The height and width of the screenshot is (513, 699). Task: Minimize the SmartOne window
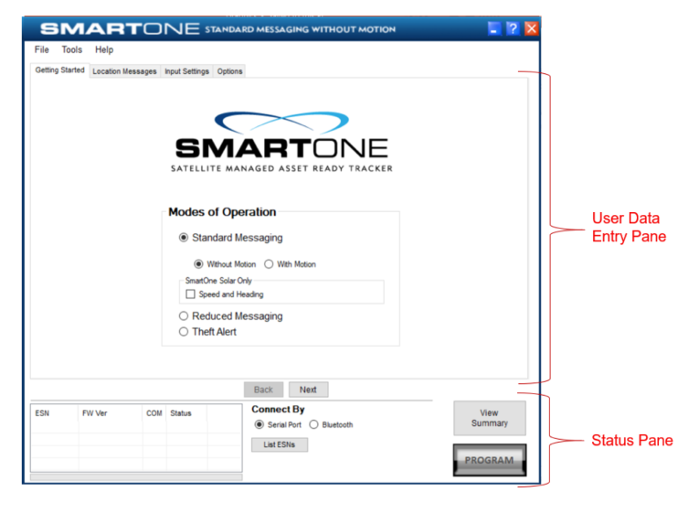[x=494, y=28]
